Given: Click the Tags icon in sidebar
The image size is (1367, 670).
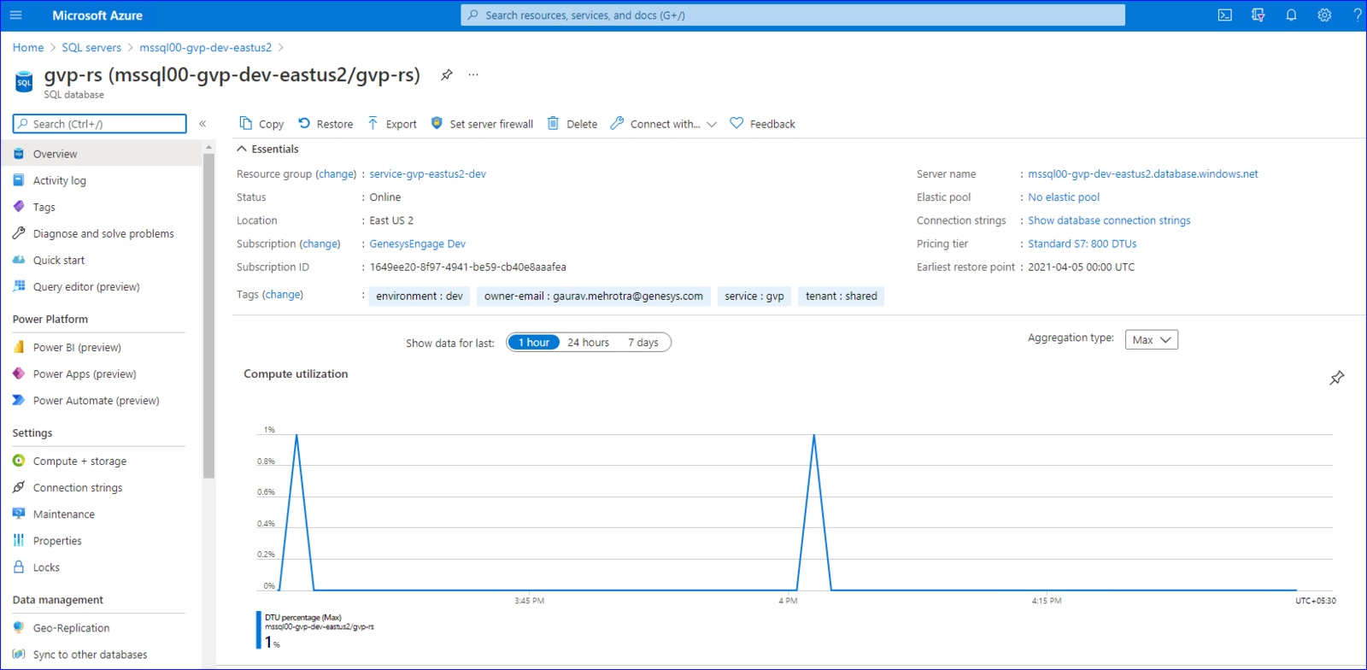Looking at the screenshot, I should click(x=19, y=207).
